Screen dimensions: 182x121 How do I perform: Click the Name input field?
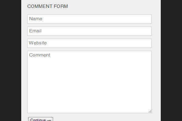[x=89, y=19]
